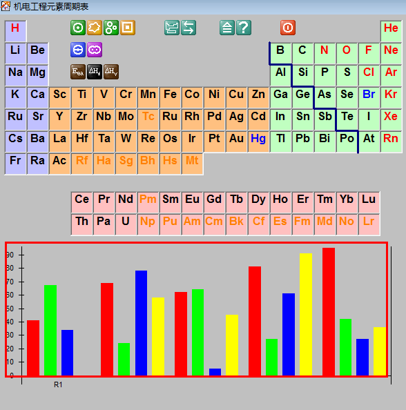Click the brown ΔHv enthalpy icon
Image resolution: width=406 pixels, height=410 pixels.
(x=111, y=72)
